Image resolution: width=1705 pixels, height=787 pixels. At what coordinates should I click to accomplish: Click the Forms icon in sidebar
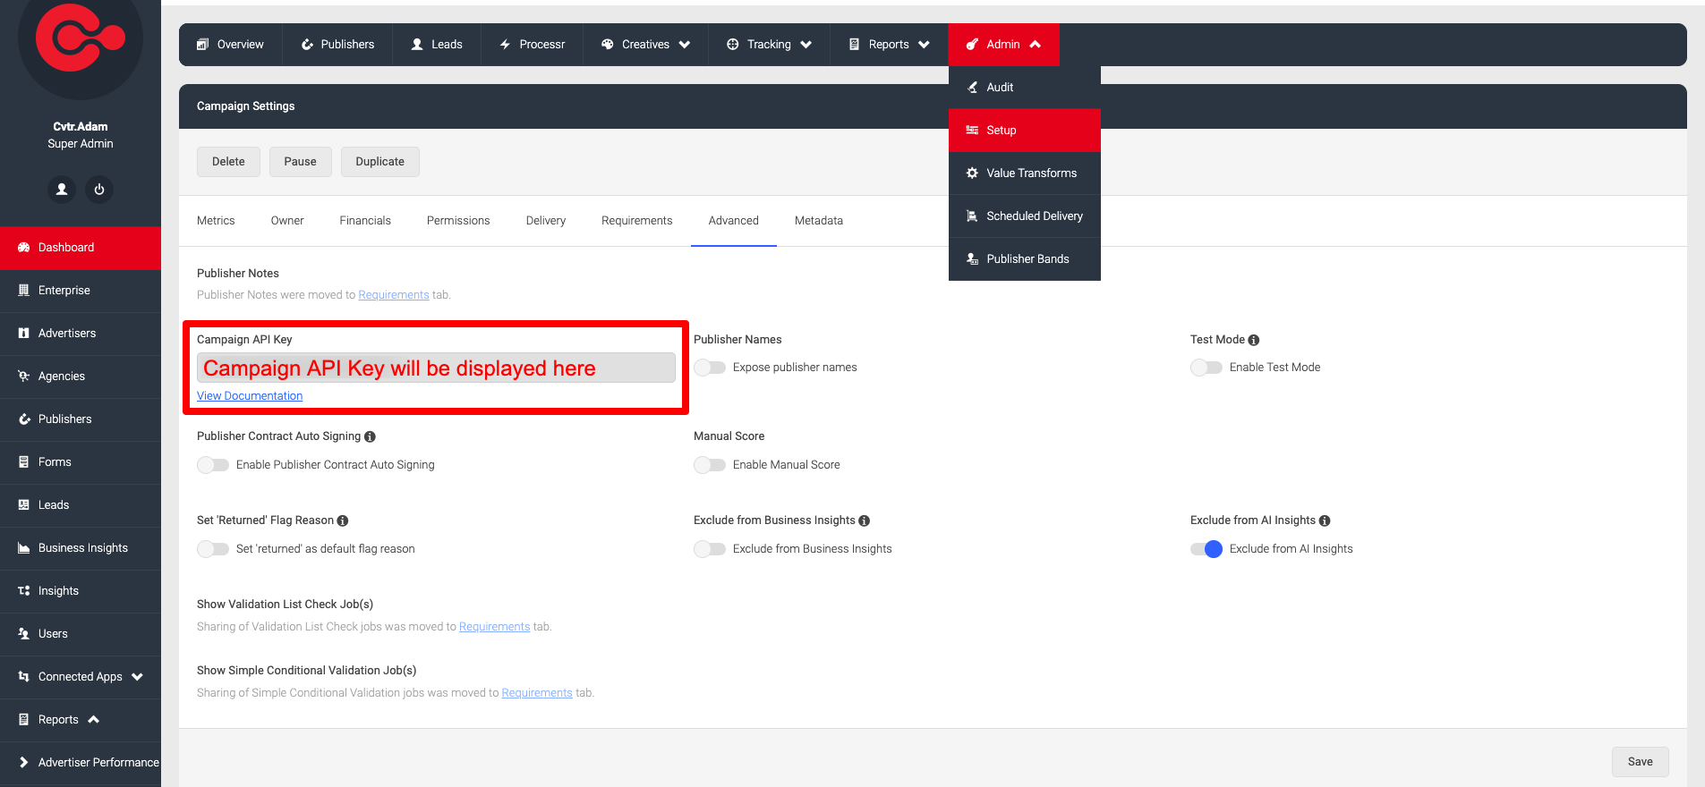coord(24,462)
